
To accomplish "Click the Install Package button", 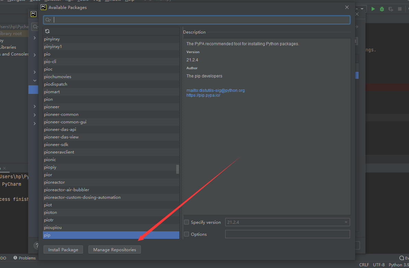I will click(x=63, y=250).
